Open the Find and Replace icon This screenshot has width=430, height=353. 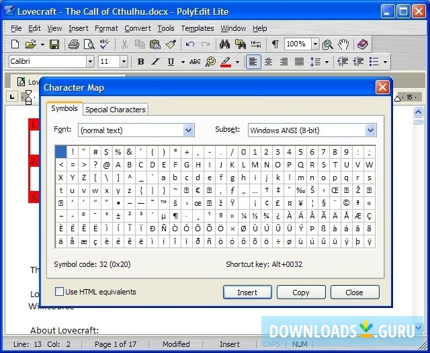pyautogui.click(x=241, y=44)
